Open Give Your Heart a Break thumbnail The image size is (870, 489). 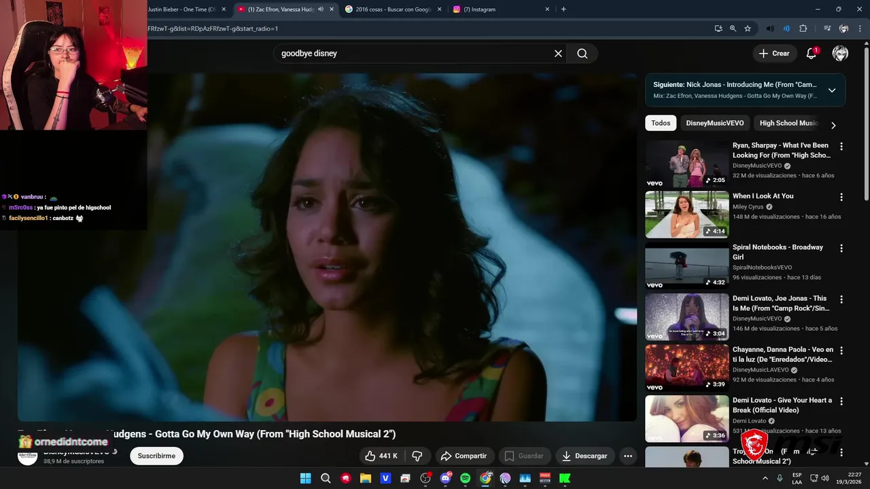click(x=686, y=418)
